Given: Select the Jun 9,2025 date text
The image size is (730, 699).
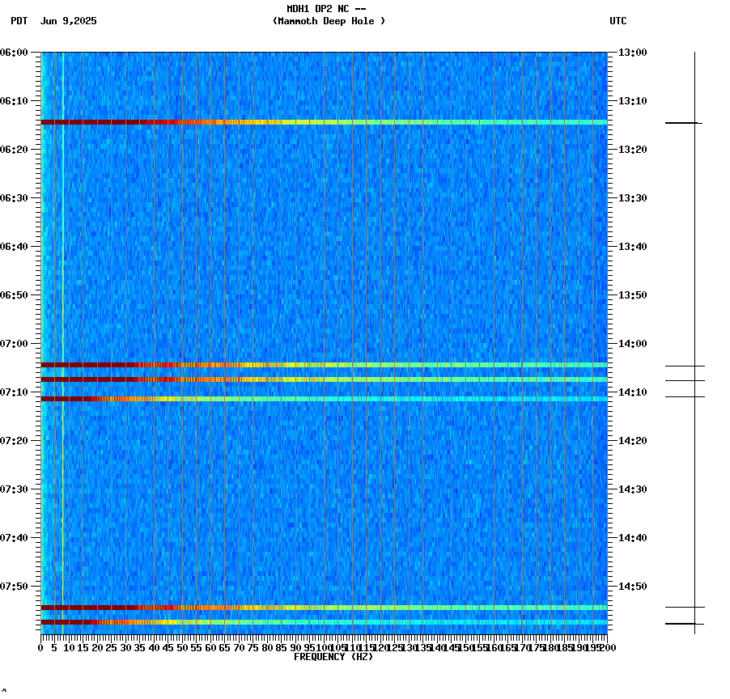Looking at the screenshot, I should [x=68, y=22].
